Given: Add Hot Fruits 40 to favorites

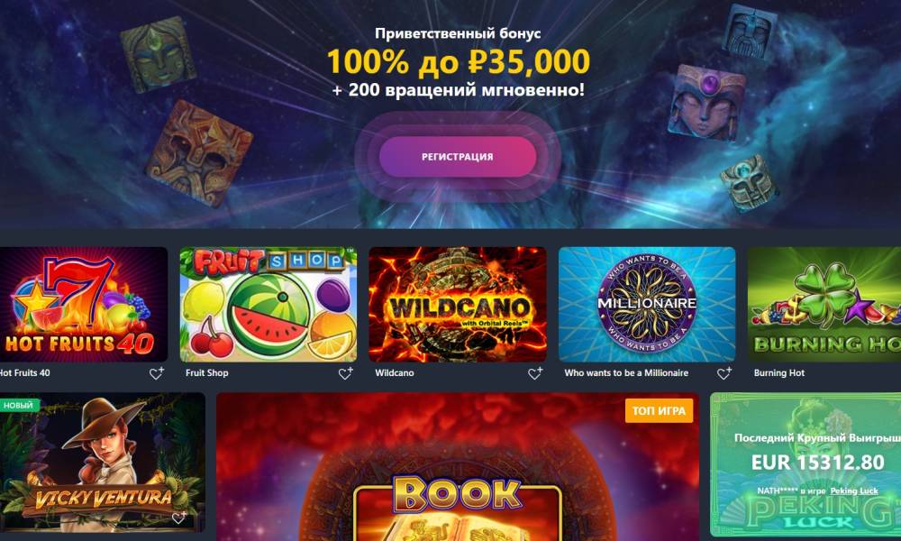Looking at the screenshot, I should click(x=156, y=373).
